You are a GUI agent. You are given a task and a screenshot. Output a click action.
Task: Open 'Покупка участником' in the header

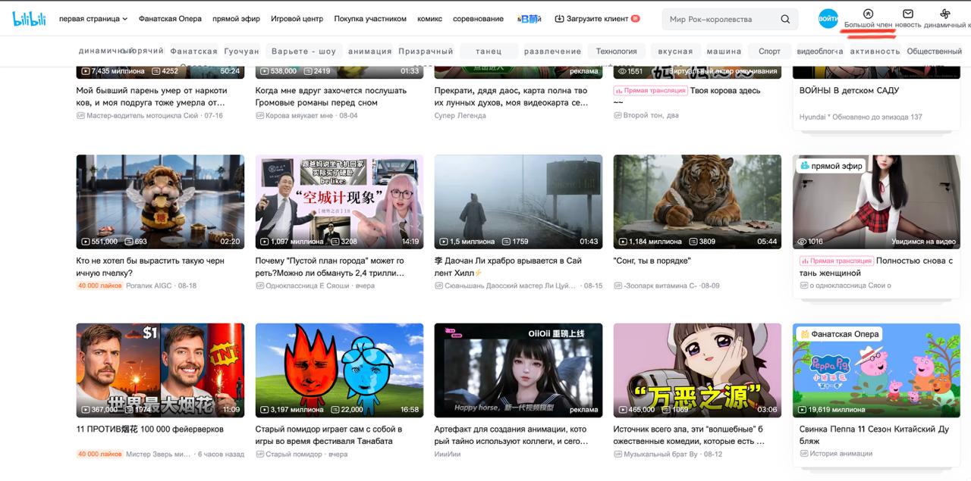pos(370,19)
